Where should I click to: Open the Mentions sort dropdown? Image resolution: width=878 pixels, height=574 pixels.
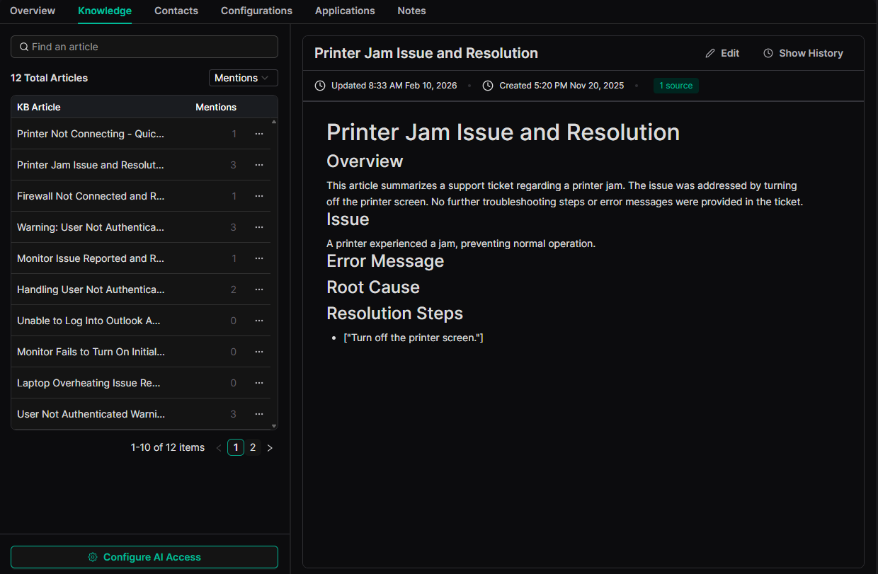pyautogui.click(x=243, y=78)
